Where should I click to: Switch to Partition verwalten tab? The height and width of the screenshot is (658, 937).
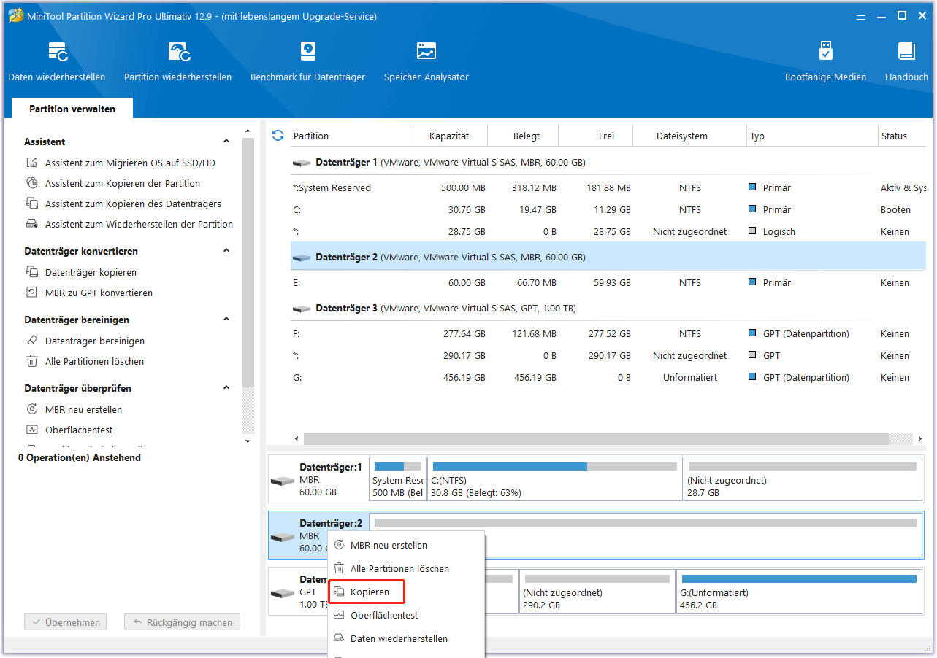pyautogui.click(x=72, y=109)
